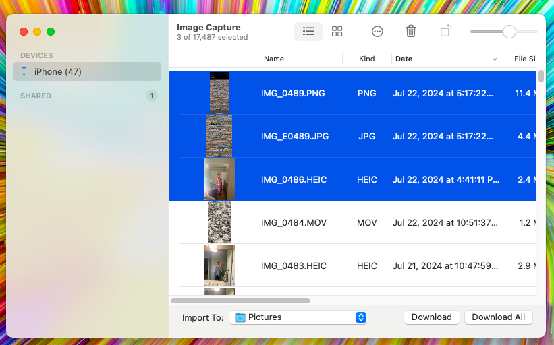
Task: Delete selected photos with trash icon
Action: pos(411,32)
